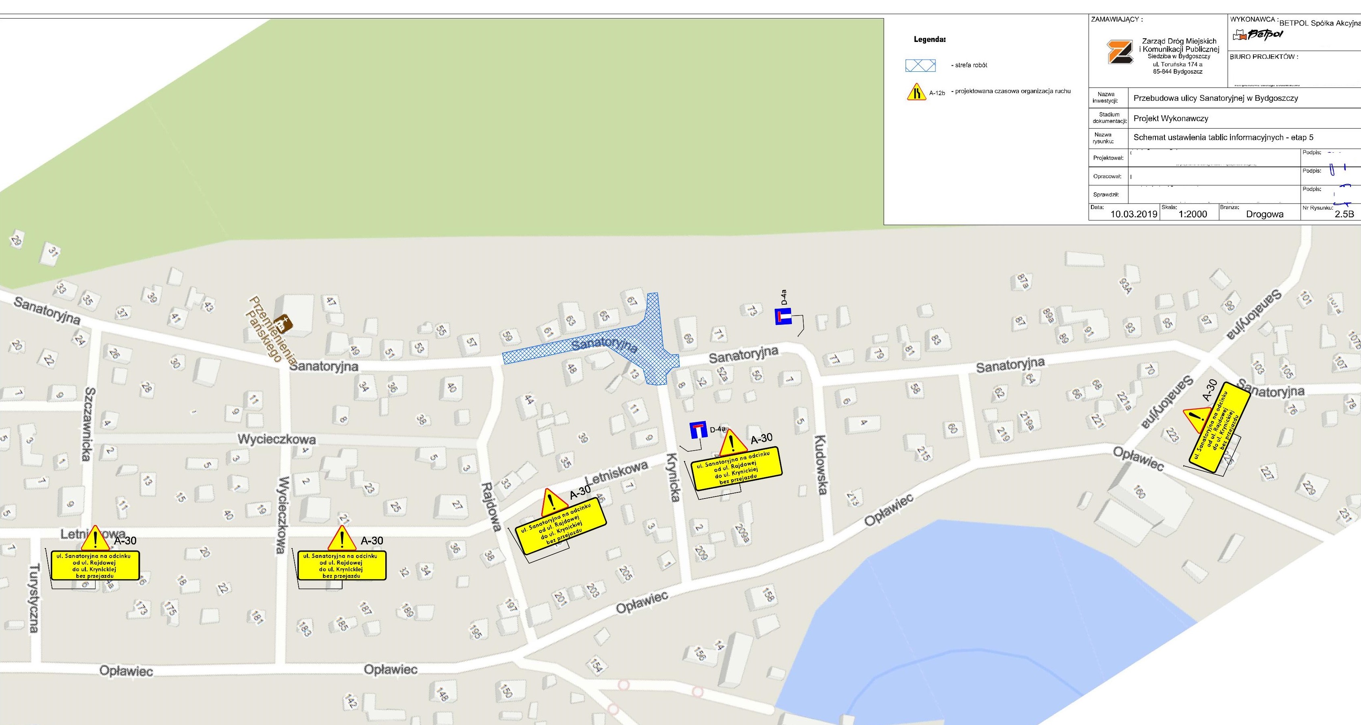Click the scale value 1:2000
The height and width of the screenshot is (725, 1361).
(1193, 214)
